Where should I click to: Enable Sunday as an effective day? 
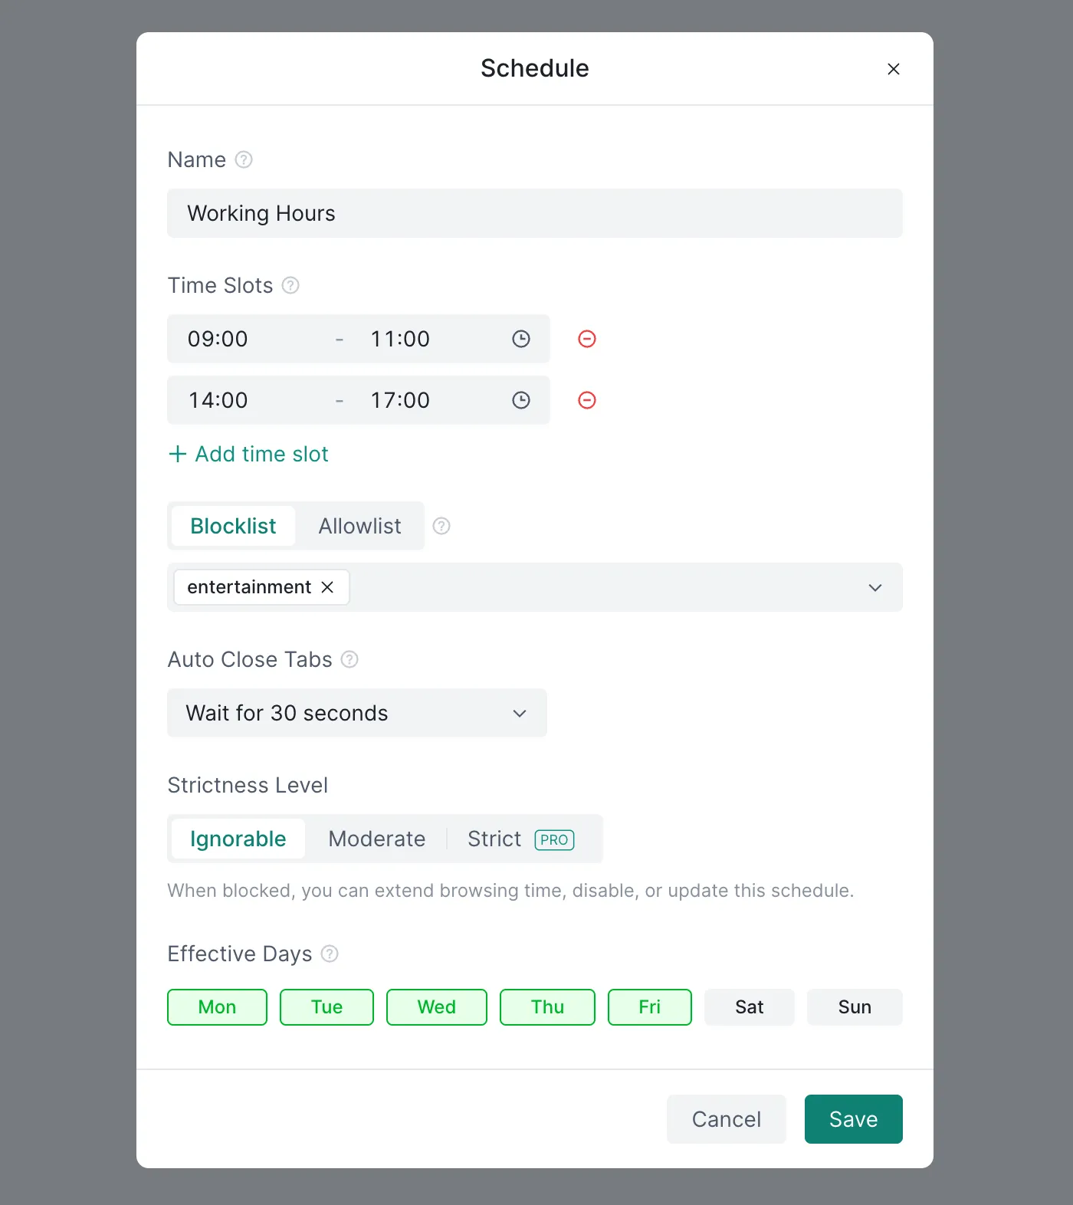(854, 1006)
